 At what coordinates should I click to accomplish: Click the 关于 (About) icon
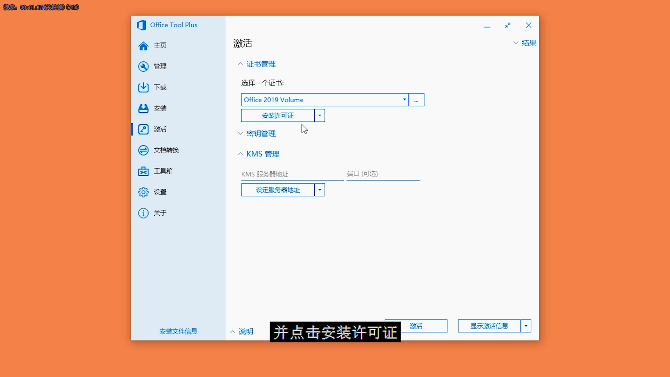click(x=143, y=213)
